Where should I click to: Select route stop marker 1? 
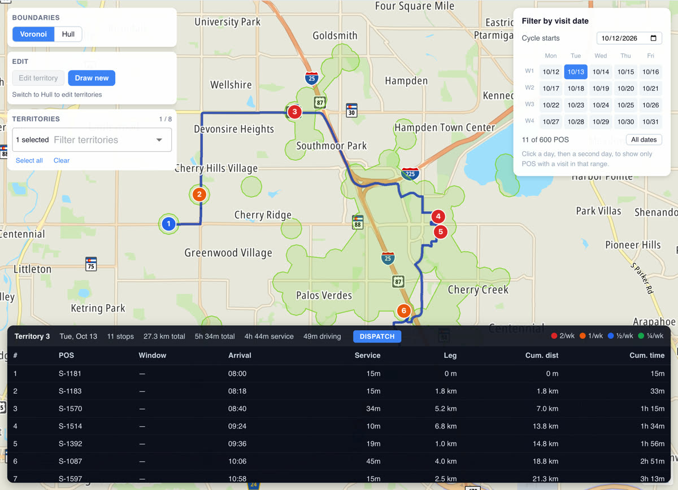click(x=168, y=224)
